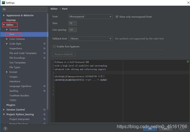Screen dimensions: 190x132
Task: Click the Cancel button
Action: click(x=166, y=129)
